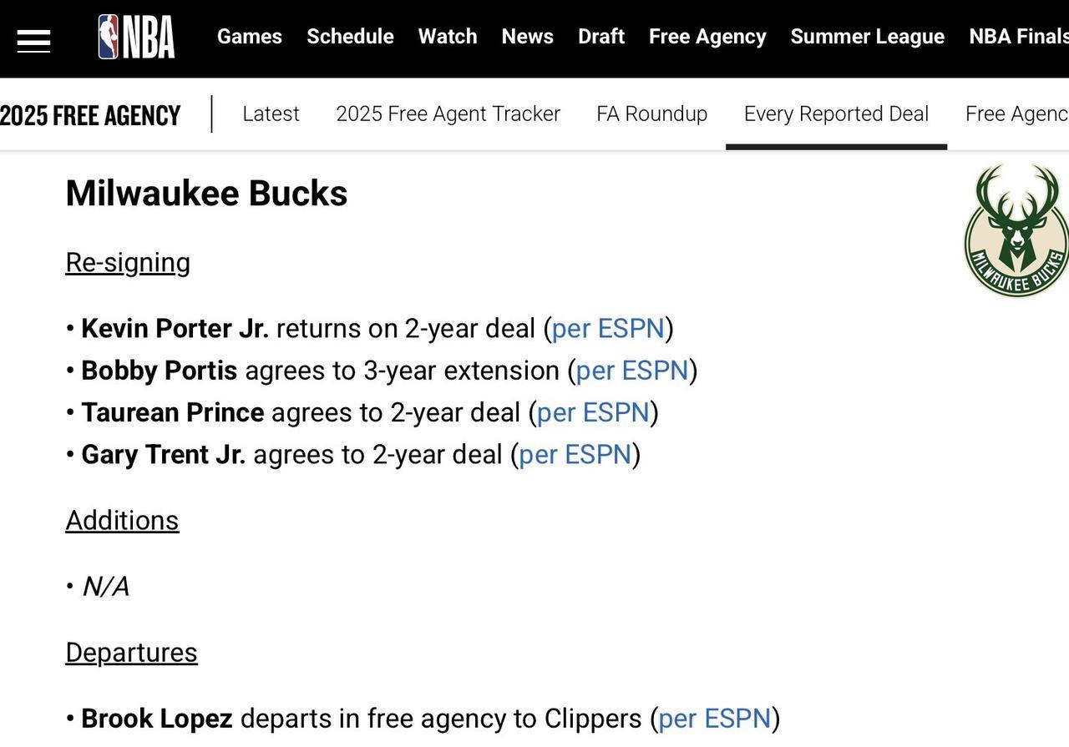Switch to the FA Roundup tab
This screenshot has width=1069, height=747.
click(652, 114)
